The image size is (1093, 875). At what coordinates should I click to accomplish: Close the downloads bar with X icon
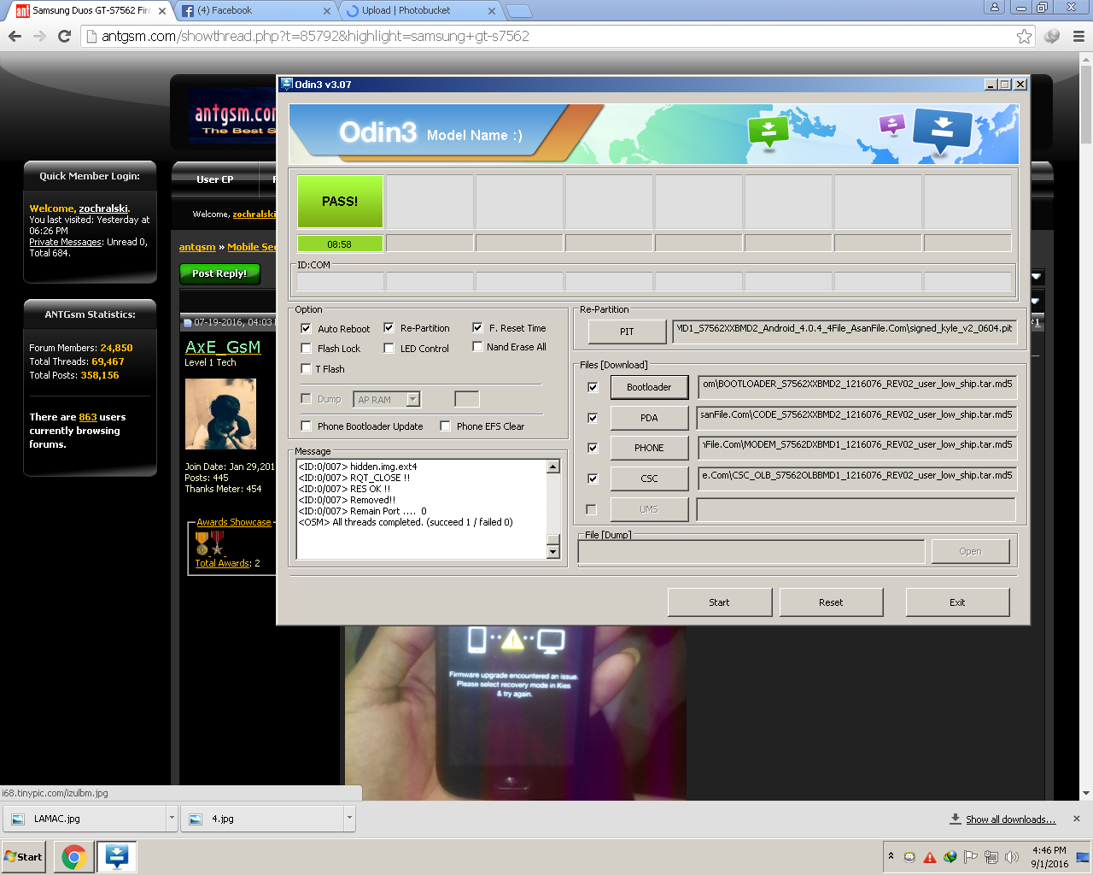[1076, 819]
